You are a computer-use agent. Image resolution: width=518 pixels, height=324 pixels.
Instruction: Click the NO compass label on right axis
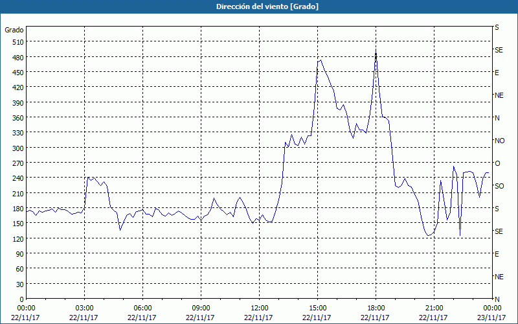coord(499,141)
